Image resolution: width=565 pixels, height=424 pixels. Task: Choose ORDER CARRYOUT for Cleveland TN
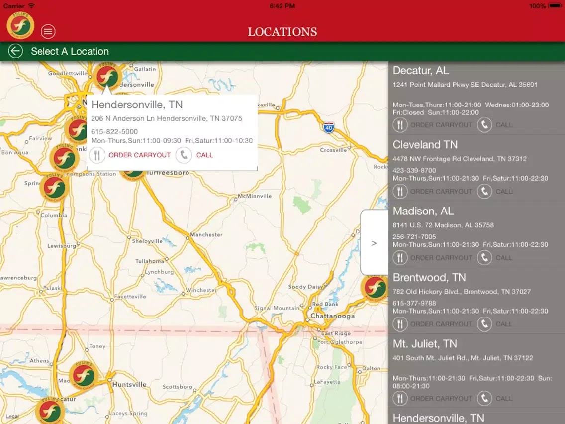click(441, 192)
